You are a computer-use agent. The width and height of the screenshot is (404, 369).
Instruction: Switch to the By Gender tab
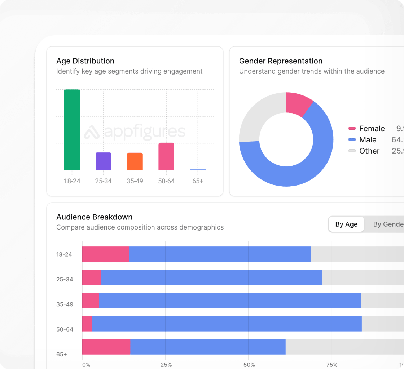pyautogui.click(x=388, y=224)
